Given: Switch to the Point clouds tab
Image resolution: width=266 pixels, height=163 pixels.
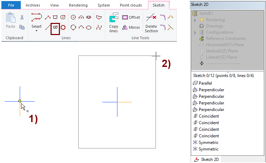Looking at the screenshot, I should click(131, 5).
